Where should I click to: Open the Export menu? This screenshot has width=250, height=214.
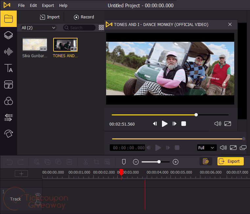(48, 5)
